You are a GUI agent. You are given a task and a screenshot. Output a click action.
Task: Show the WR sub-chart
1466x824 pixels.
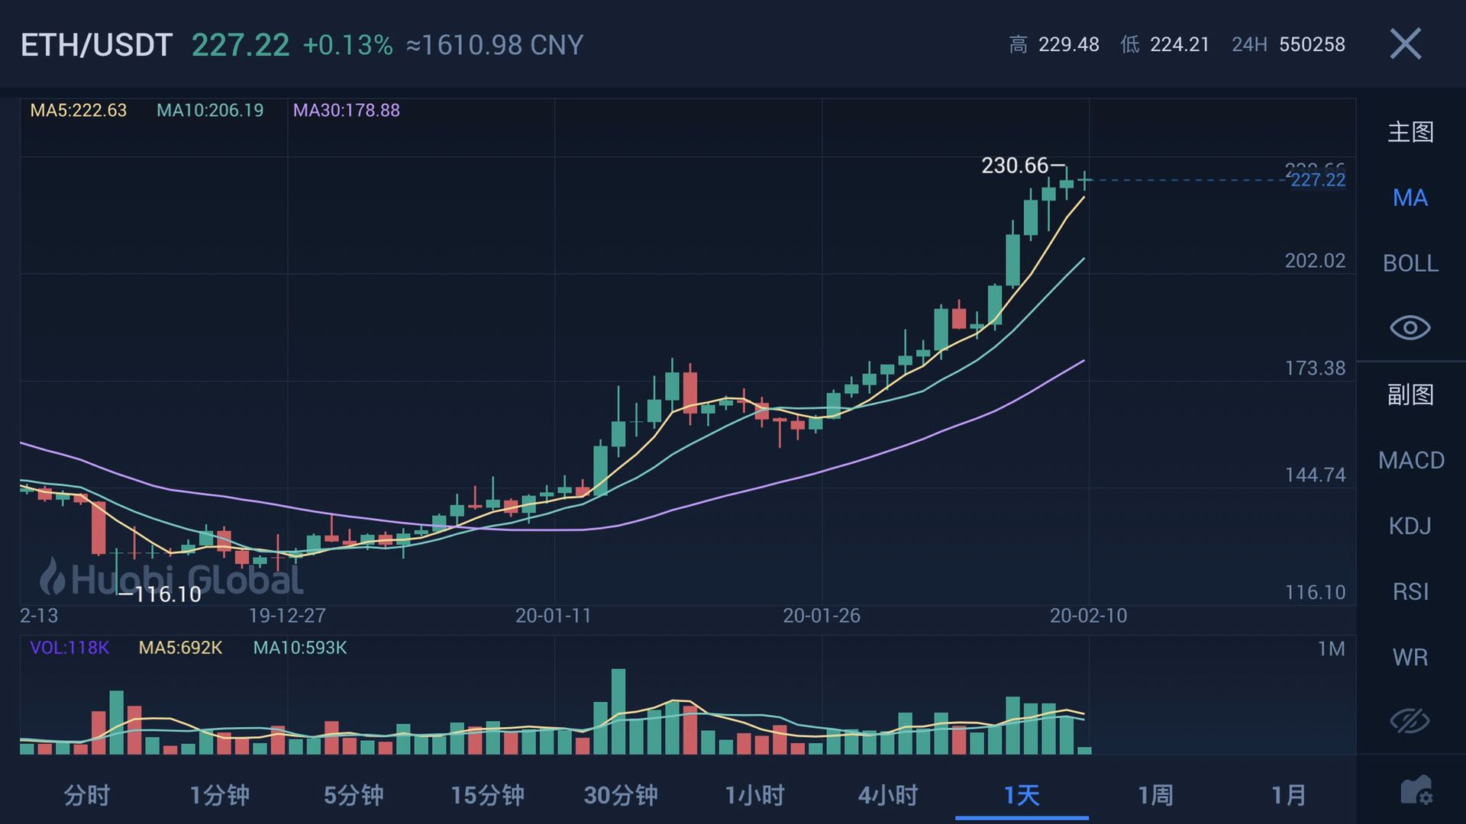point(1409,657)
